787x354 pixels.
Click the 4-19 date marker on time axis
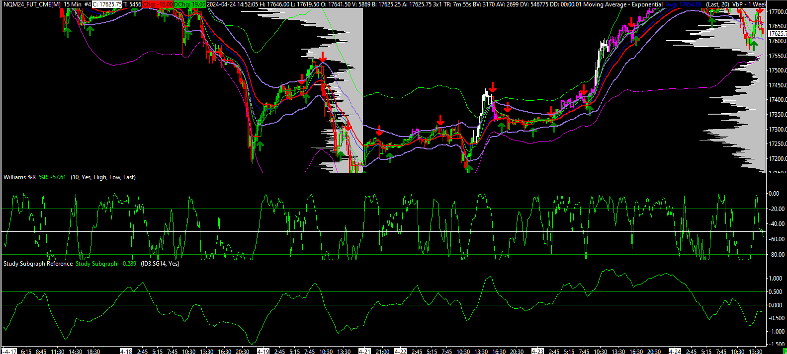pos(263,351)
